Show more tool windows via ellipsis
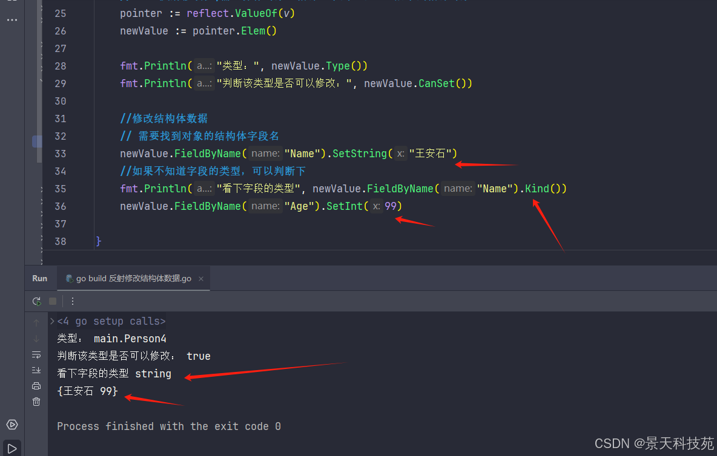This screenshot has height=456, width=717. (x=12, y=20)
